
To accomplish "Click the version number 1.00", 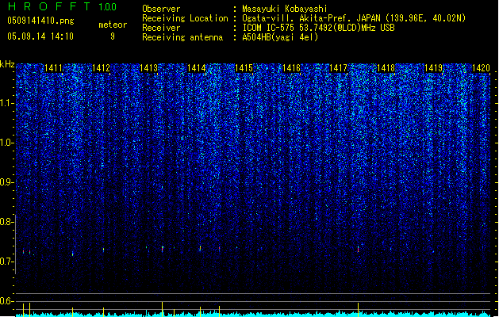I will tap(108, 6).
